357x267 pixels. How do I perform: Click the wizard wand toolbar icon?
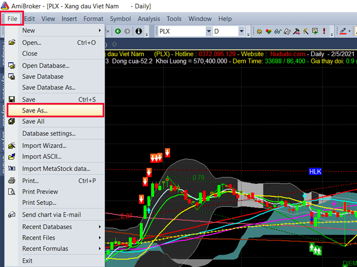pos(306,31)
